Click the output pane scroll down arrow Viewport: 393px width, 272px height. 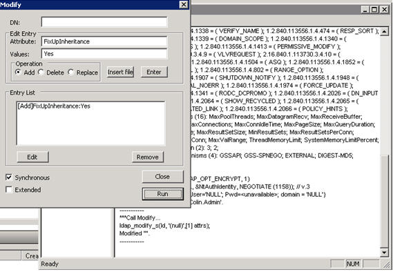(384, 253)
